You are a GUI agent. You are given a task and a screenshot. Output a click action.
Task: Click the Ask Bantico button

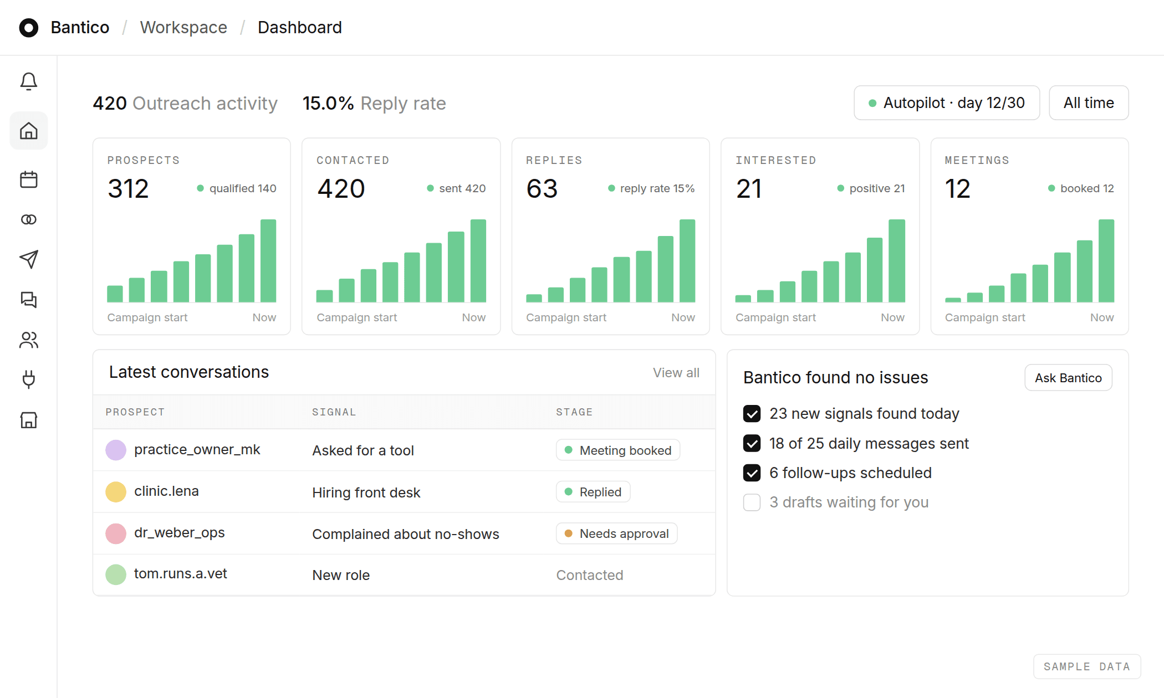coord(1068,378)
